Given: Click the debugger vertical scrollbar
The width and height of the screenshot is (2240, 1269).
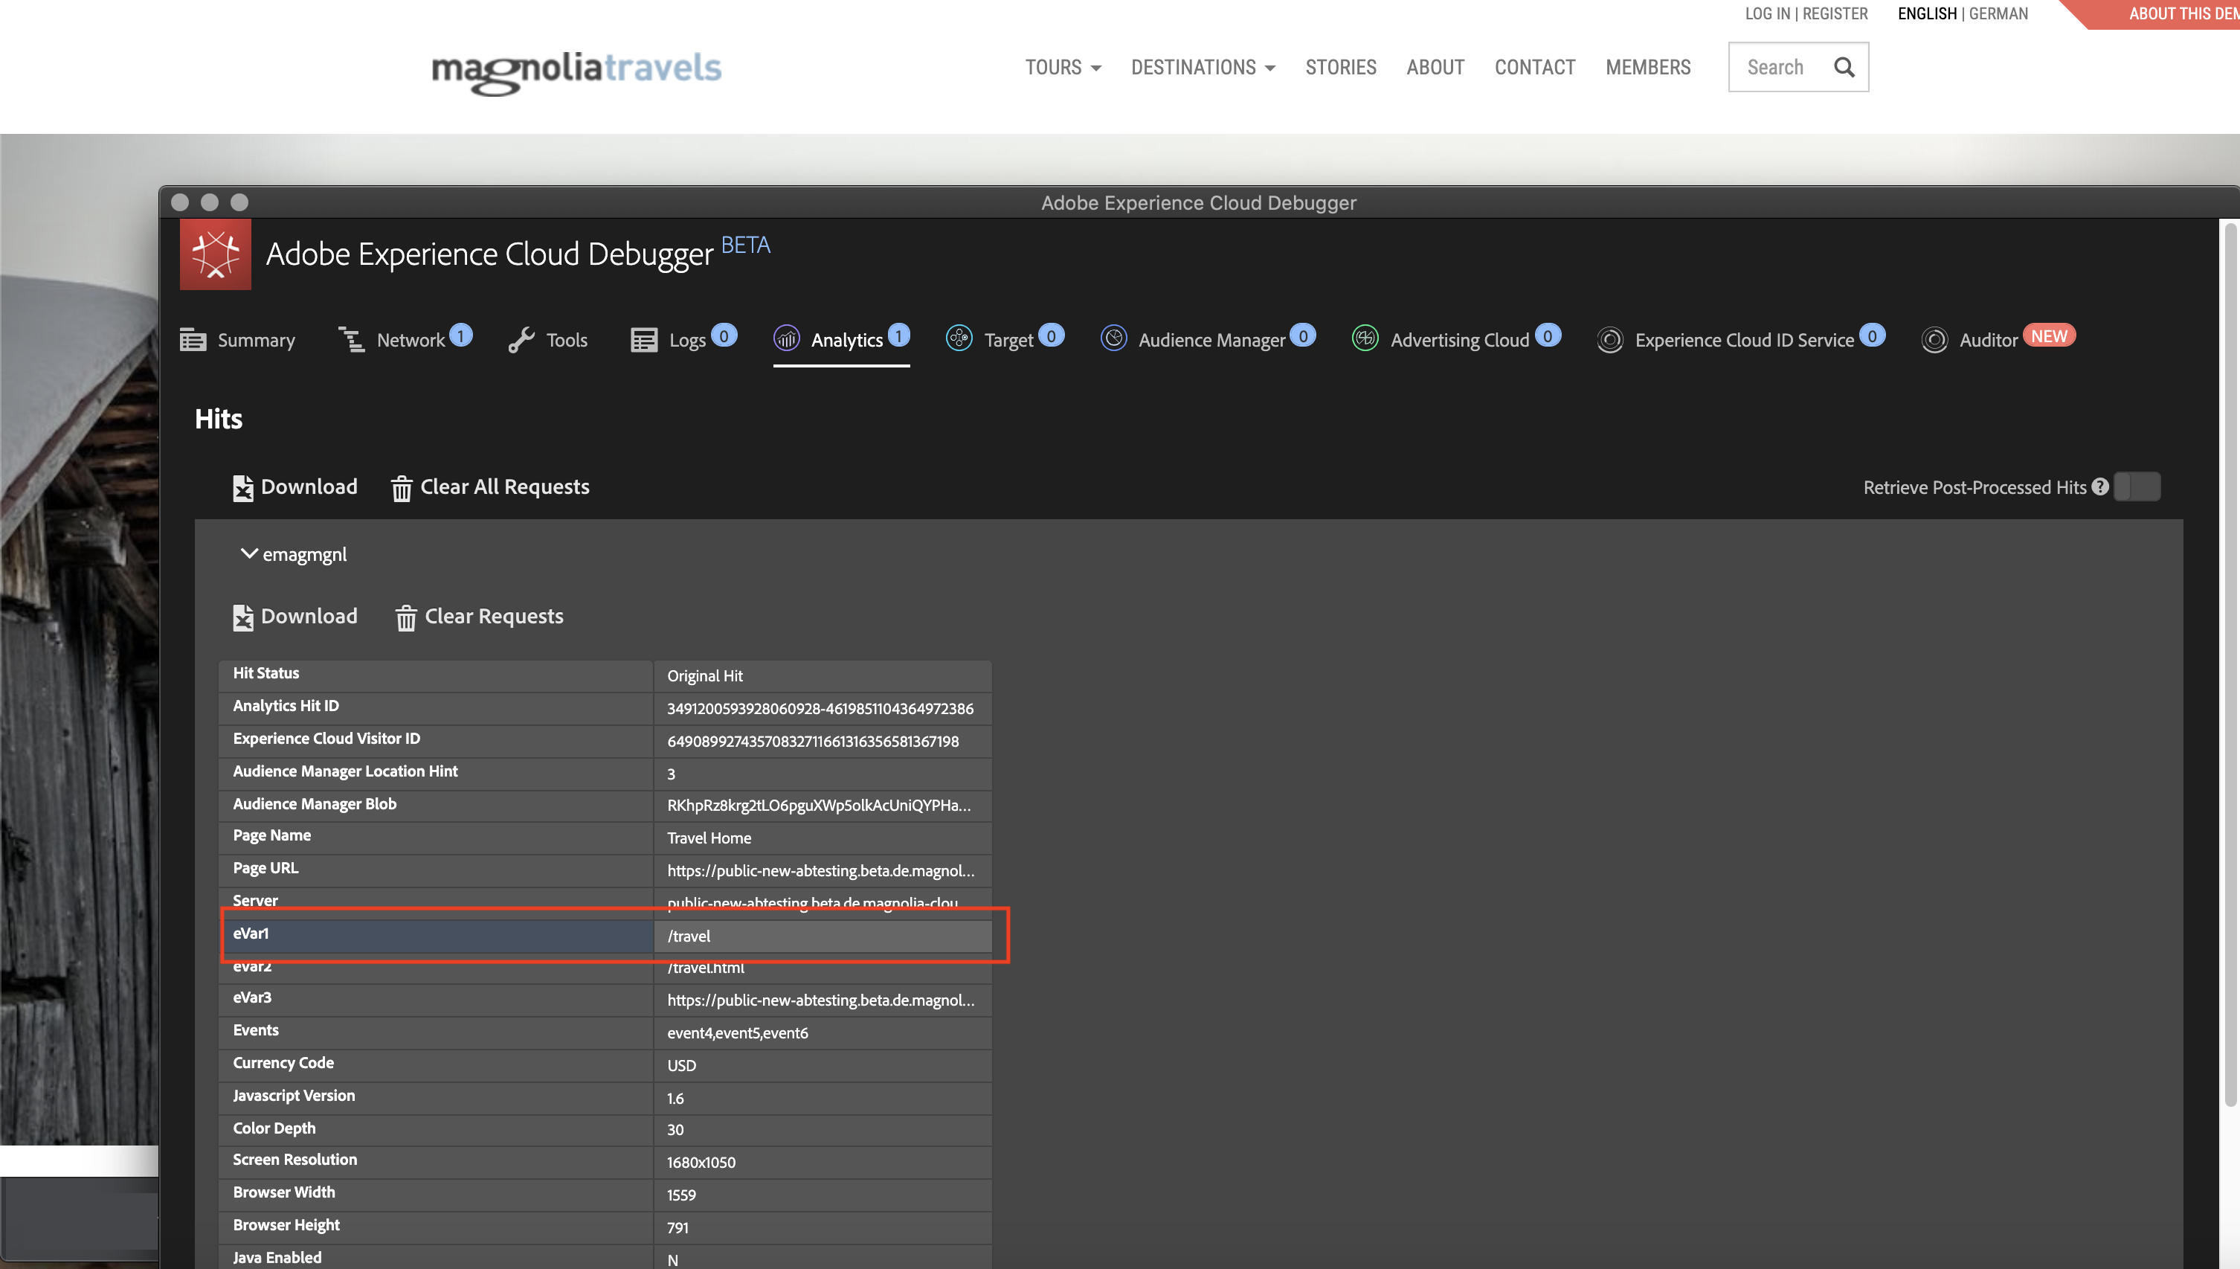Looking at the screenshot, I should (2231, 662).
